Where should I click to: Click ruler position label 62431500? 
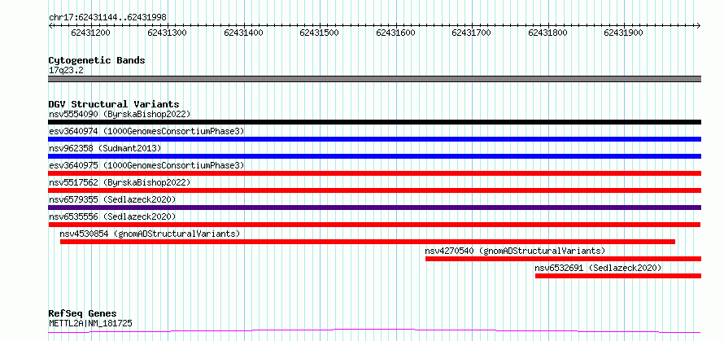[x=320, y=33]
